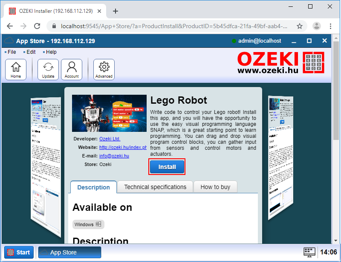Open the Start button in the taskbar
The width and height of the screenshot is (341, 262).
(x=19, y=252)
